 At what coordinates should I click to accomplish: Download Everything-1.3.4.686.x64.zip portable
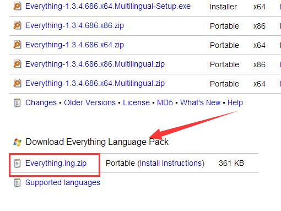(x=74, y=45)
